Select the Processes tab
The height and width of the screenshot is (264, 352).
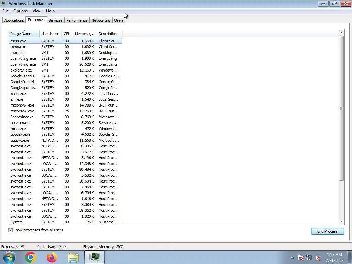[x=36, y=20]
